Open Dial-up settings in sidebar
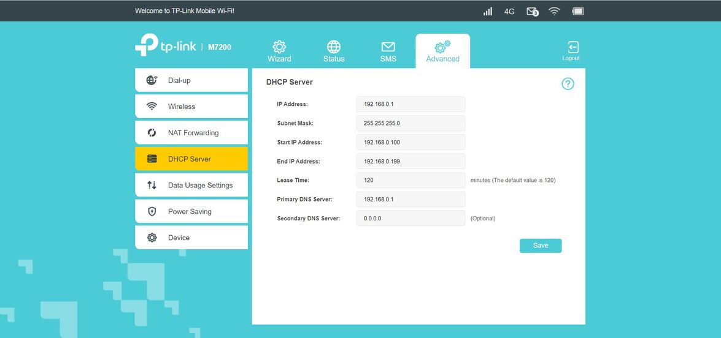 click(191, 80)
